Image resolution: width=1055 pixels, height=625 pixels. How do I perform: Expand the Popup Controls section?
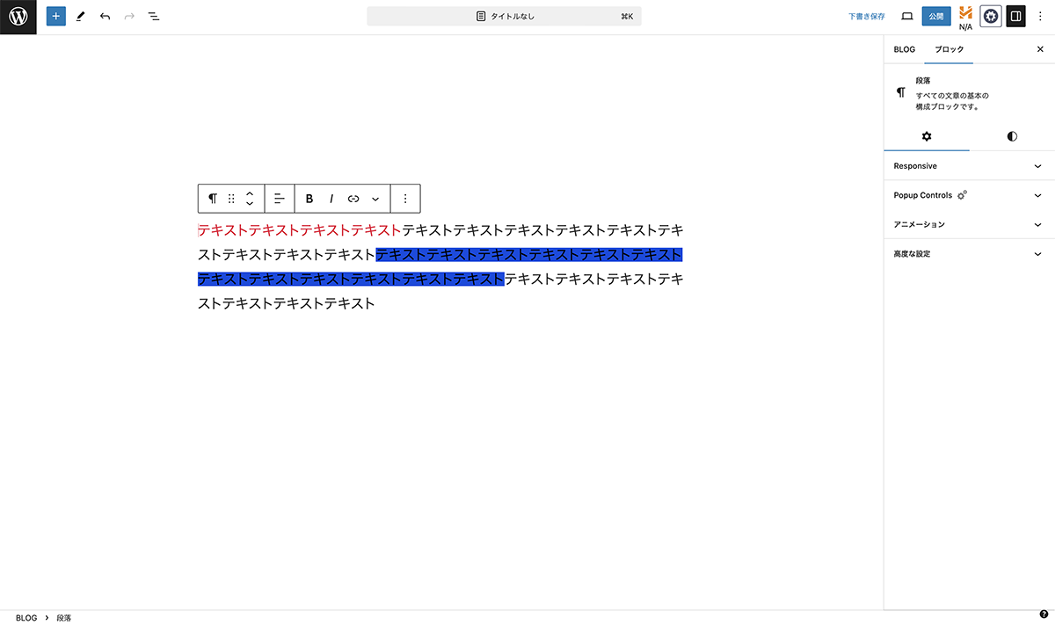point(968,195)
